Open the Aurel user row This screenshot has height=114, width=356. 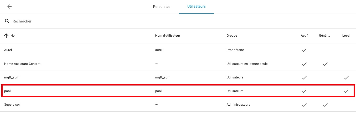[178, 50]
